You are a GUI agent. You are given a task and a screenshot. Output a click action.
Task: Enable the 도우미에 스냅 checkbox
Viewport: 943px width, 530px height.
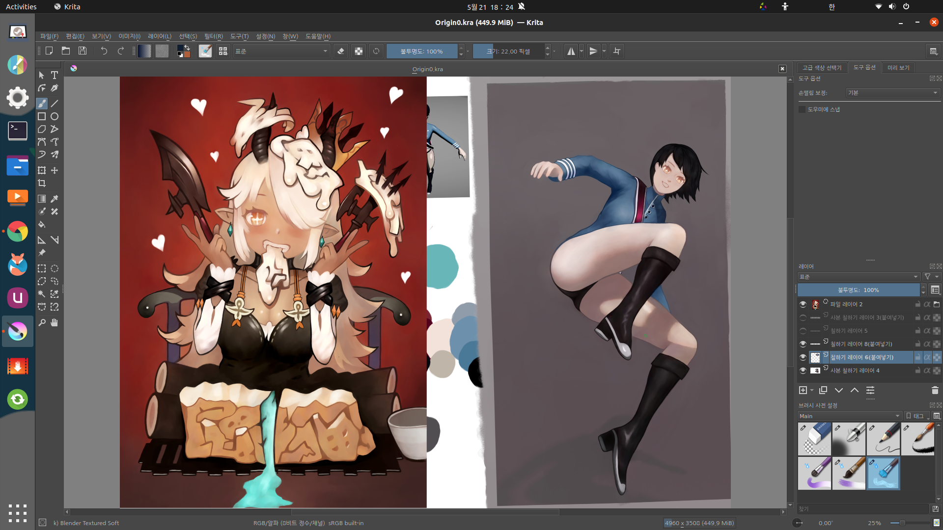click(802, 109)
